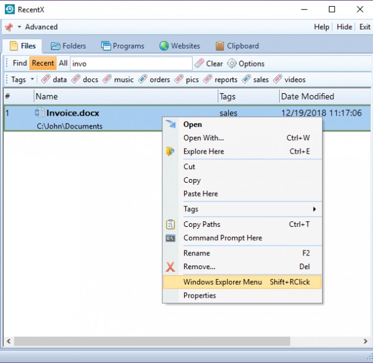
Task: Click the Files tab page icon
Action: 14,45
